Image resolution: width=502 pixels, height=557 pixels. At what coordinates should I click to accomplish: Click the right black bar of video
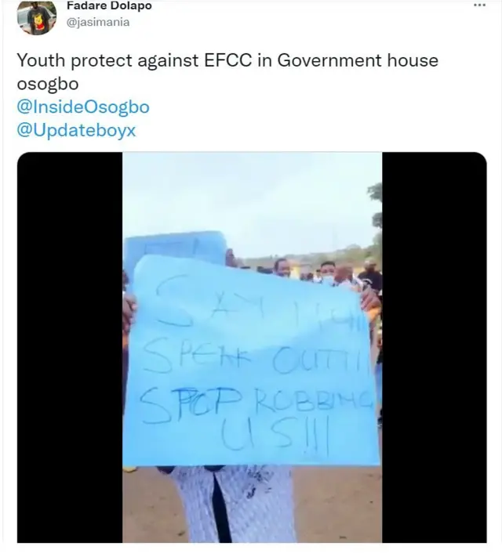[x=435, y=347]
